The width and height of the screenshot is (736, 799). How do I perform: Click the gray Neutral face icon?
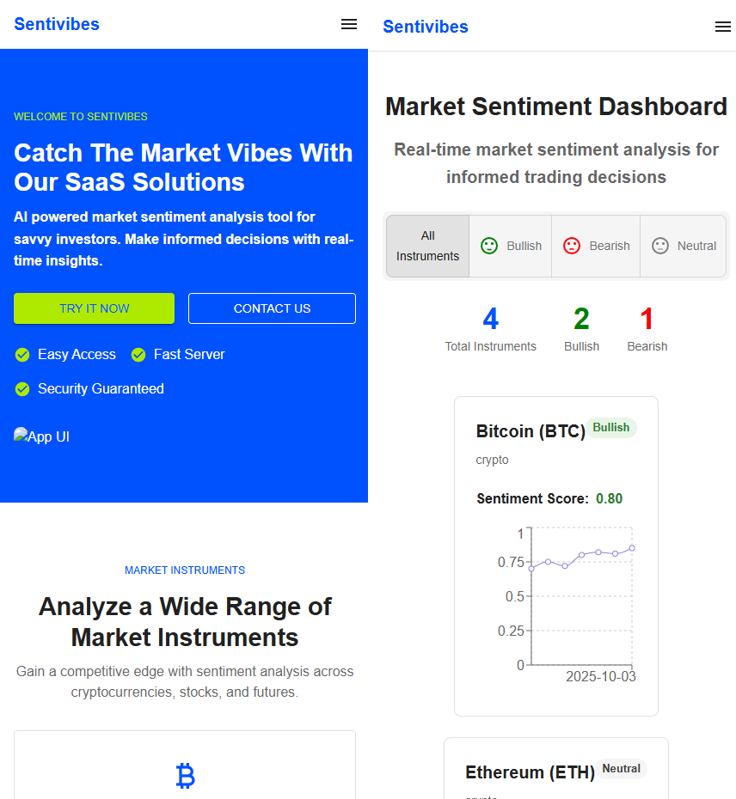click(660, 246)
